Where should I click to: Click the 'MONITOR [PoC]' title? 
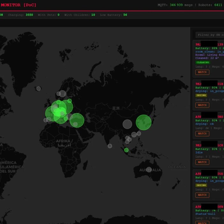(x=19, y=5)
